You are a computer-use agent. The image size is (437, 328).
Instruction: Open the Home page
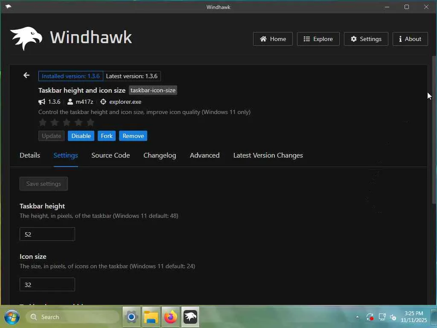[273, 39]
